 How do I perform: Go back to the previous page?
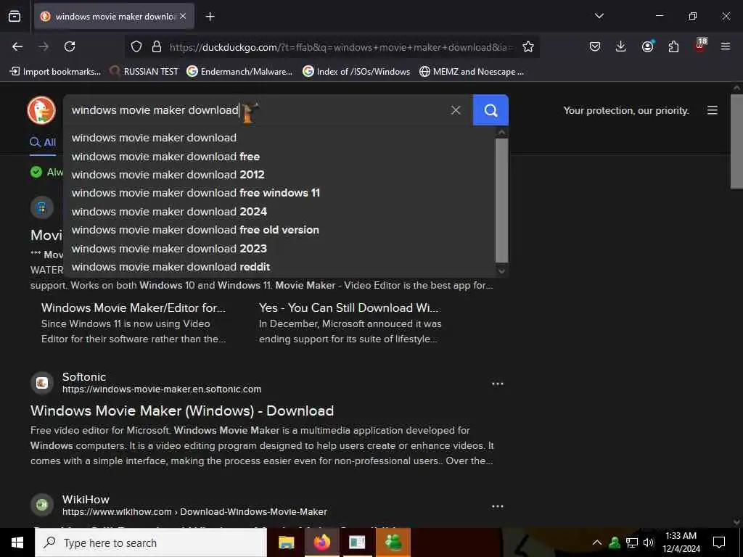(x=17, y=46)
